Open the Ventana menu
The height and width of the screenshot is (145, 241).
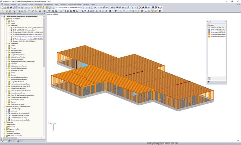(x=86, y=4)
